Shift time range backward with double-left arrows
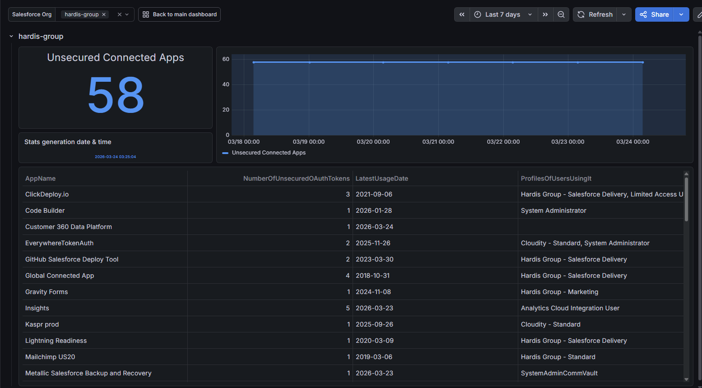The height and width of the screenshot is (388, 702). [x=462, y=14]
